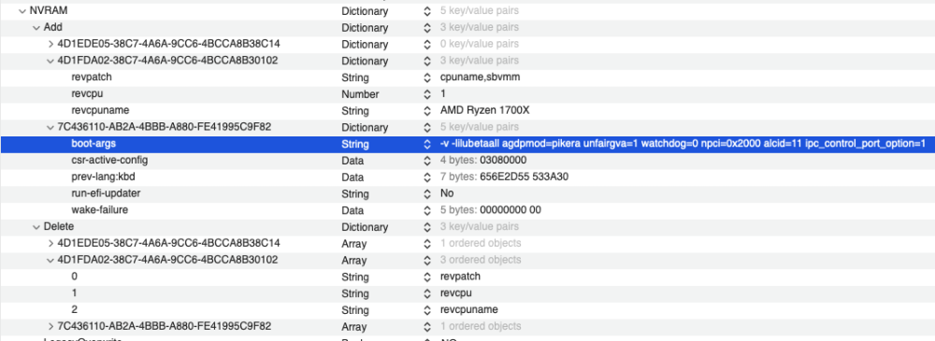This screenshot has width=935, height=341.
Task: Click the AMD Ryzen 1700X value
Action: (484, 110)
